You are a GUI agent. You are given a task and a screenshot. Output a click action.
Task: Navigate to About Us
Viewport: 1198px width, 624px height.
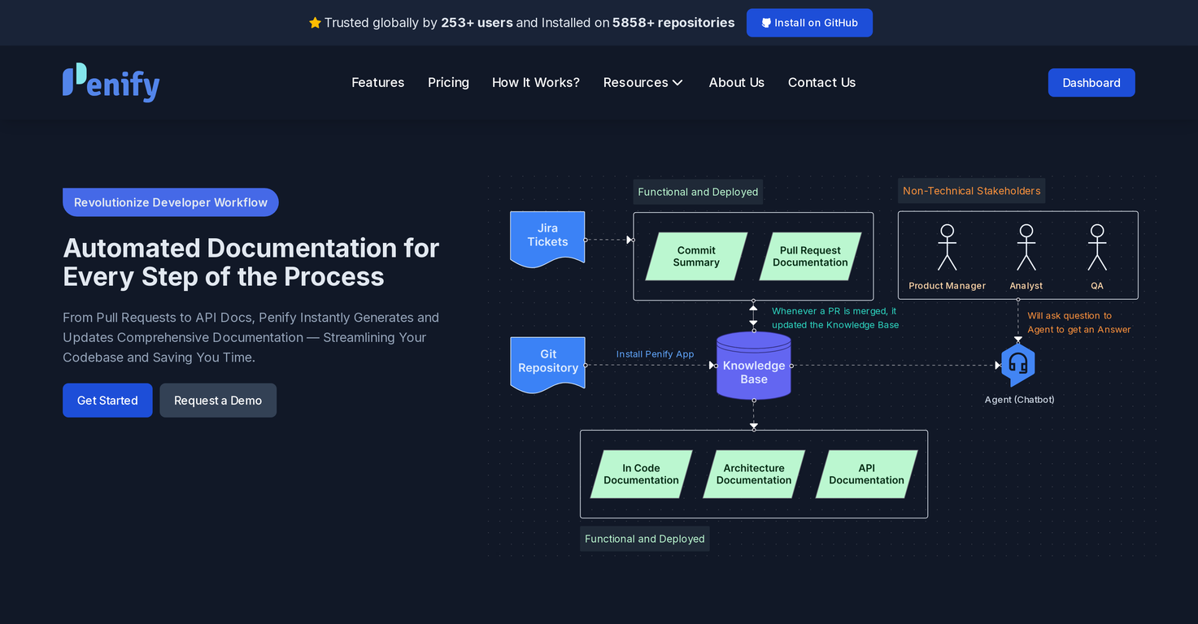tap(736, 83)
